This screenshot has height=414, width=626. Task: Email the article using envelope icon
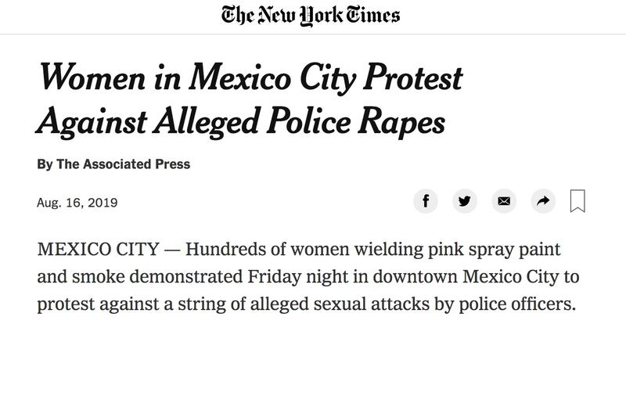click(504, 201)
